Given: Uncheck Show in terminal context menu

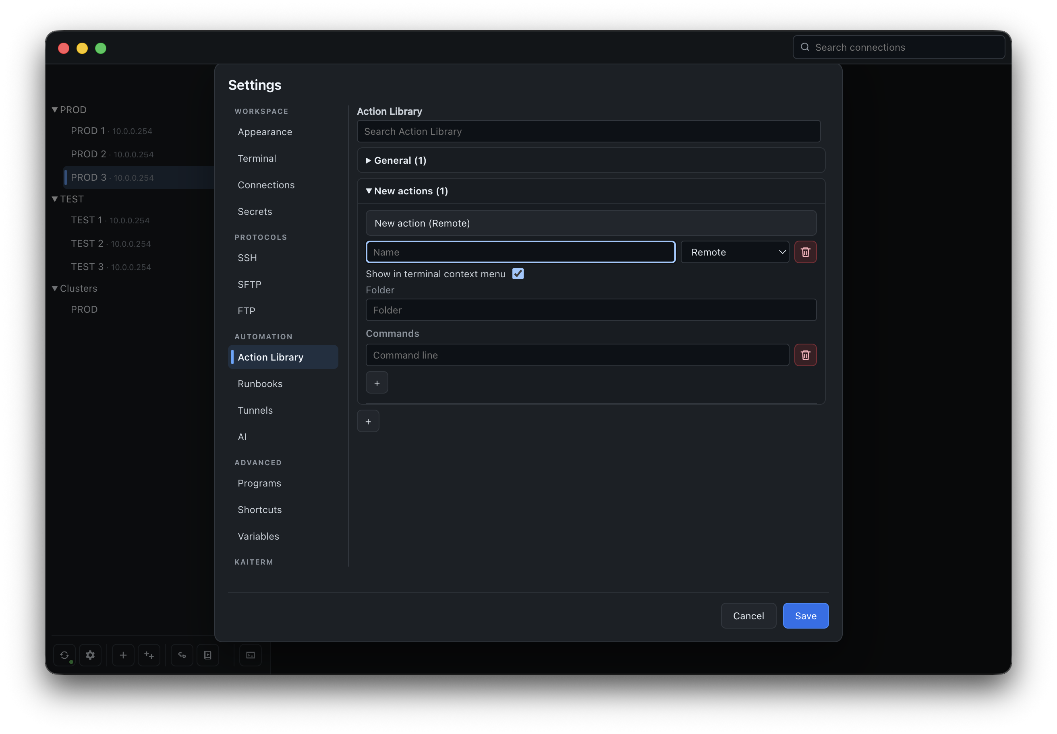Looking at the screenshot, I should [518, 274].
